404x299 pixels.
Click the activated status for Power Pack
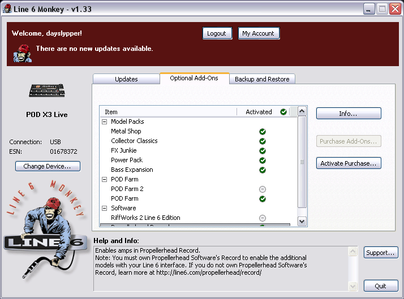coord(263,161)
